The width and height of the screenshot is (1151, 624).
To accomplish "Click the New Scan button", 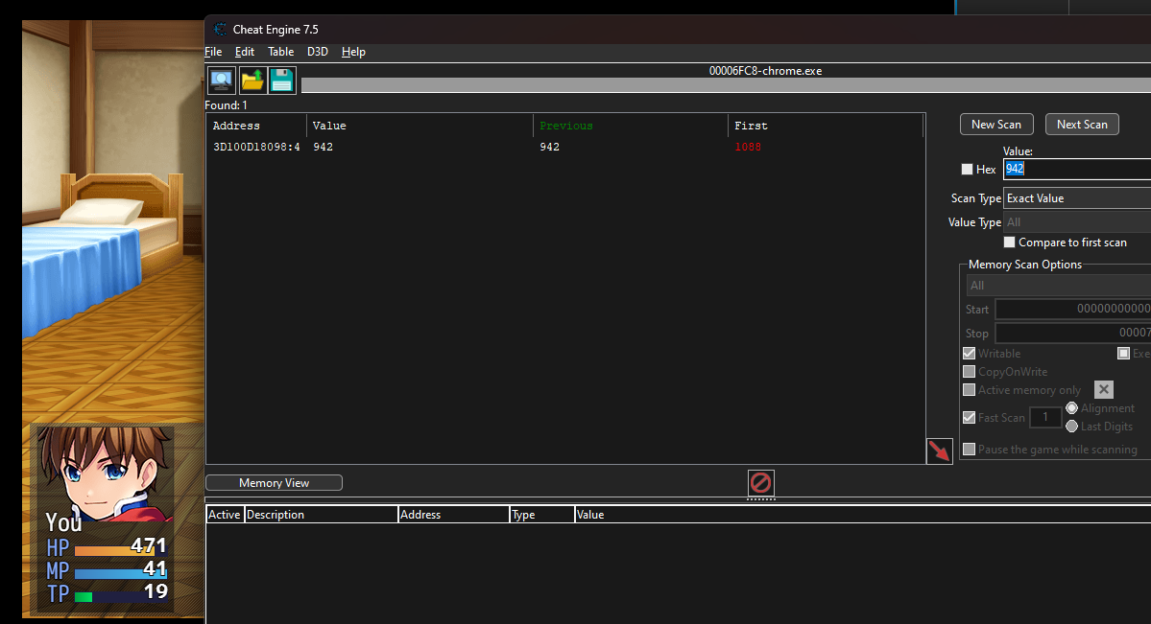I will pos(996,124).
